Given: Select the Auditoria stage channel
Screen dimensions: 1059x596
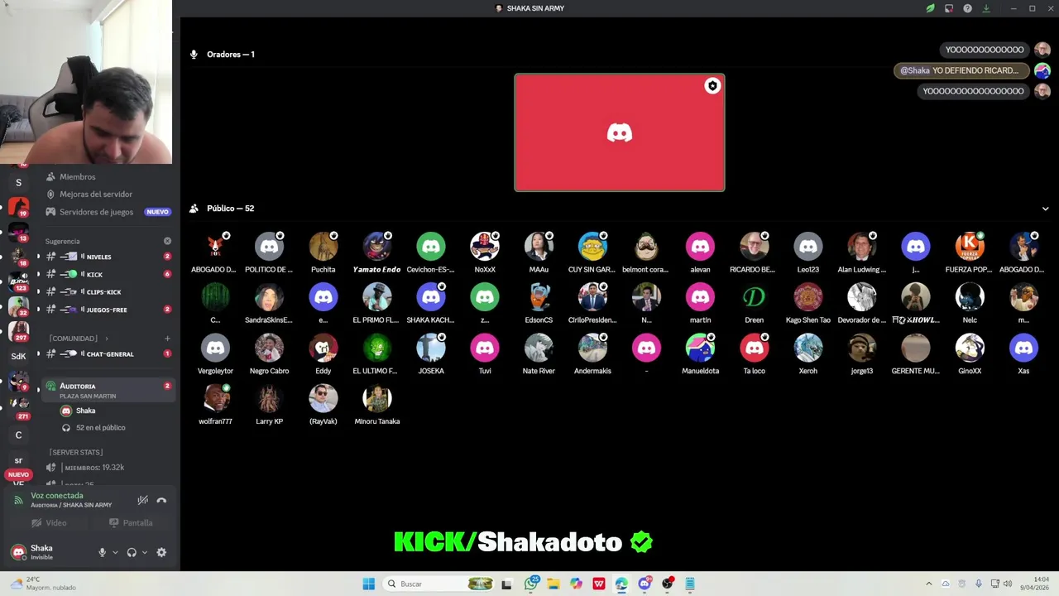Looking at the screenshot, I should click(108, 390).
